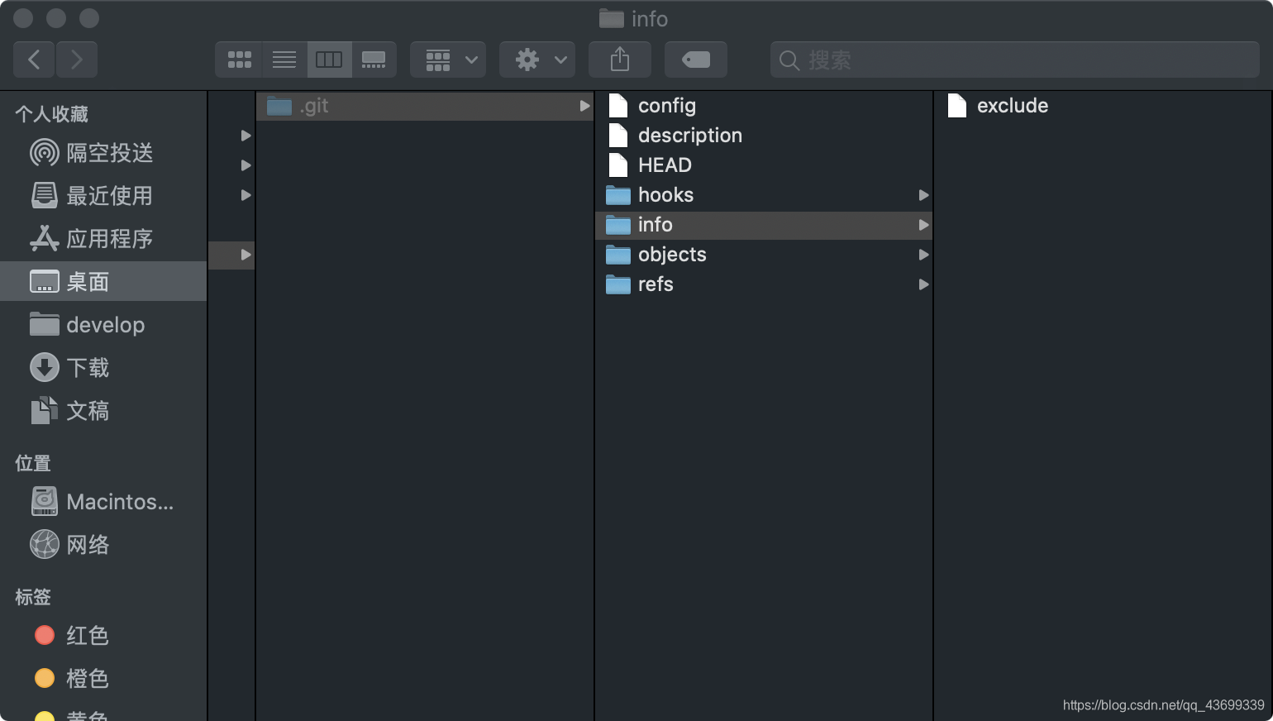Select the description file
Image resolution: width=1273 pixels, height=721 pixels.
pos(764,136)
